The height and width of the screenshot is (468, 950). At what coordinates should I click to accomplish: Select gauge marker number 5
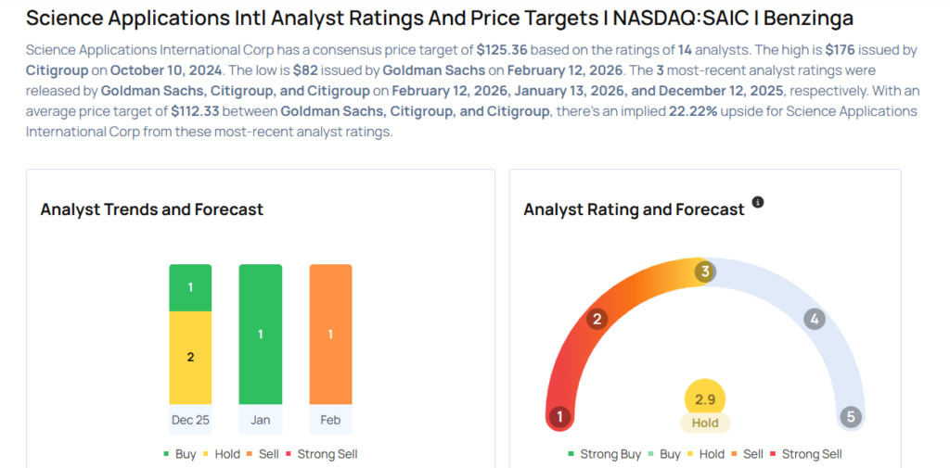[x=851, y=417]
